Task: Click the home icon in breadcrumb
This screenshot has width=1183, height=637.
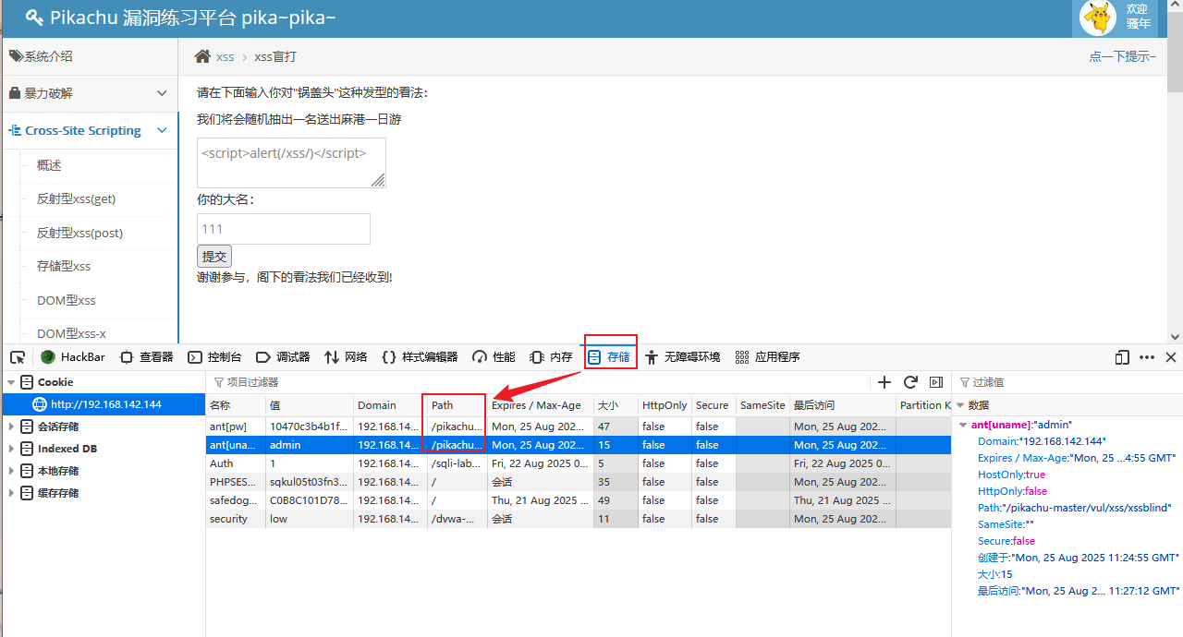Action: [x=202, y=57]
